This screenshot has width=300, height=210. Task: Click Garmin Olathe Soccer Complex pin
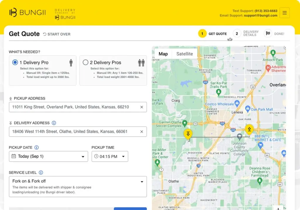[185, 123]
